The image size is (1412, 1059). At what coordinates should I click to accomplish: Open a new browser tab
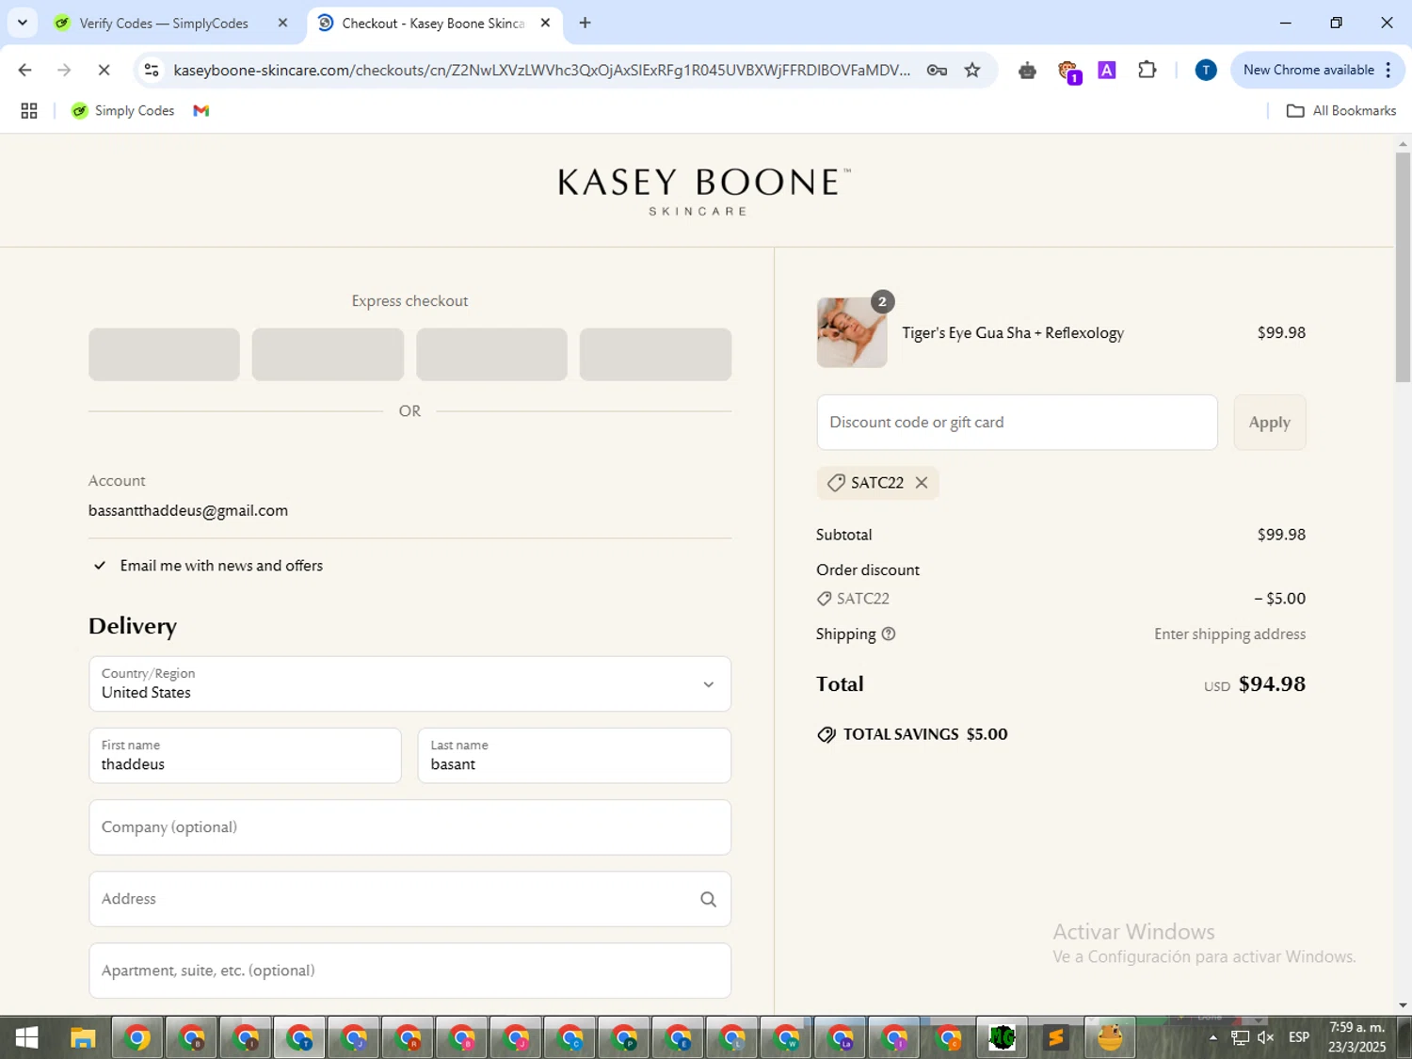(x=585, y=23)
